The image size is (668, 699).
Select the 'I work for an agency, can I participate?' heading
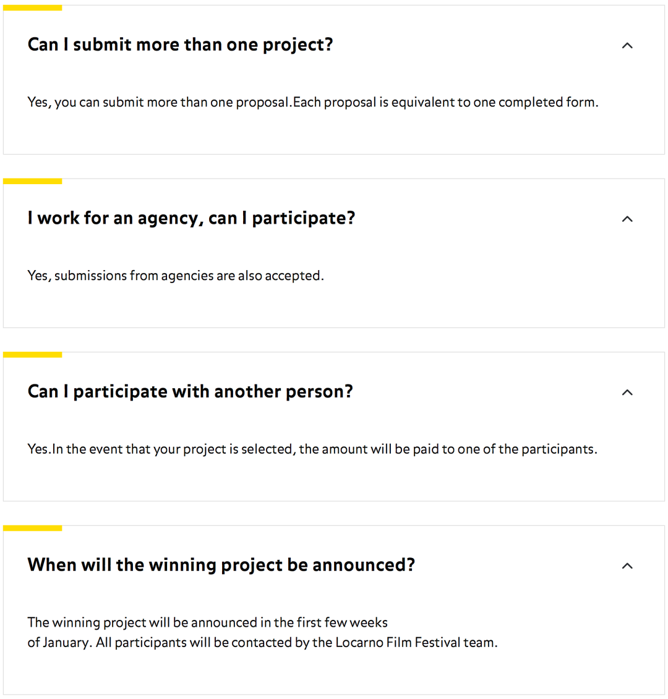pyautogui.click(x=191, y=218)
